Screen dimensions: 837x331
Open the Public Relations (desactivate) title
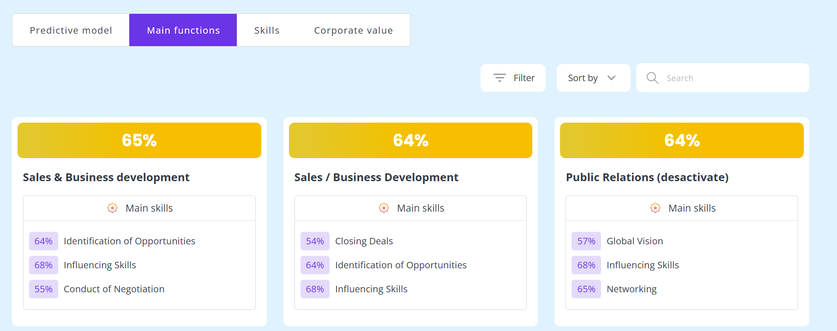click(647, 177)
